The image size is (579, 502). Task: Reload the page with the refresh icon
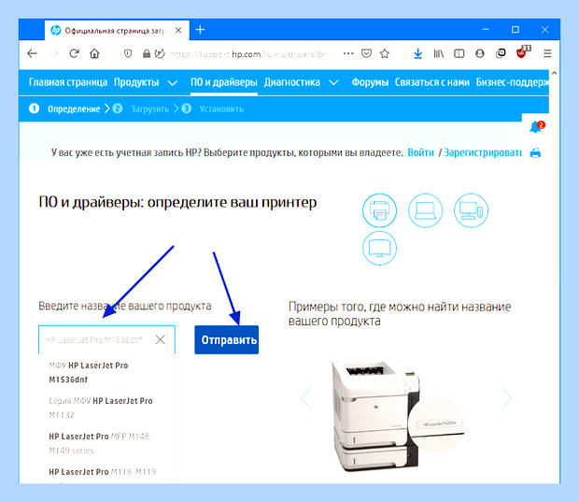[74, 54]
